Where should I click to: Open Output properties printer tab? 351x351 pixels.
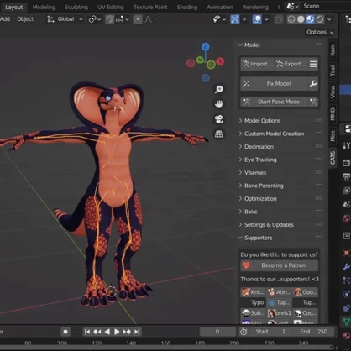tap(346, 176)
